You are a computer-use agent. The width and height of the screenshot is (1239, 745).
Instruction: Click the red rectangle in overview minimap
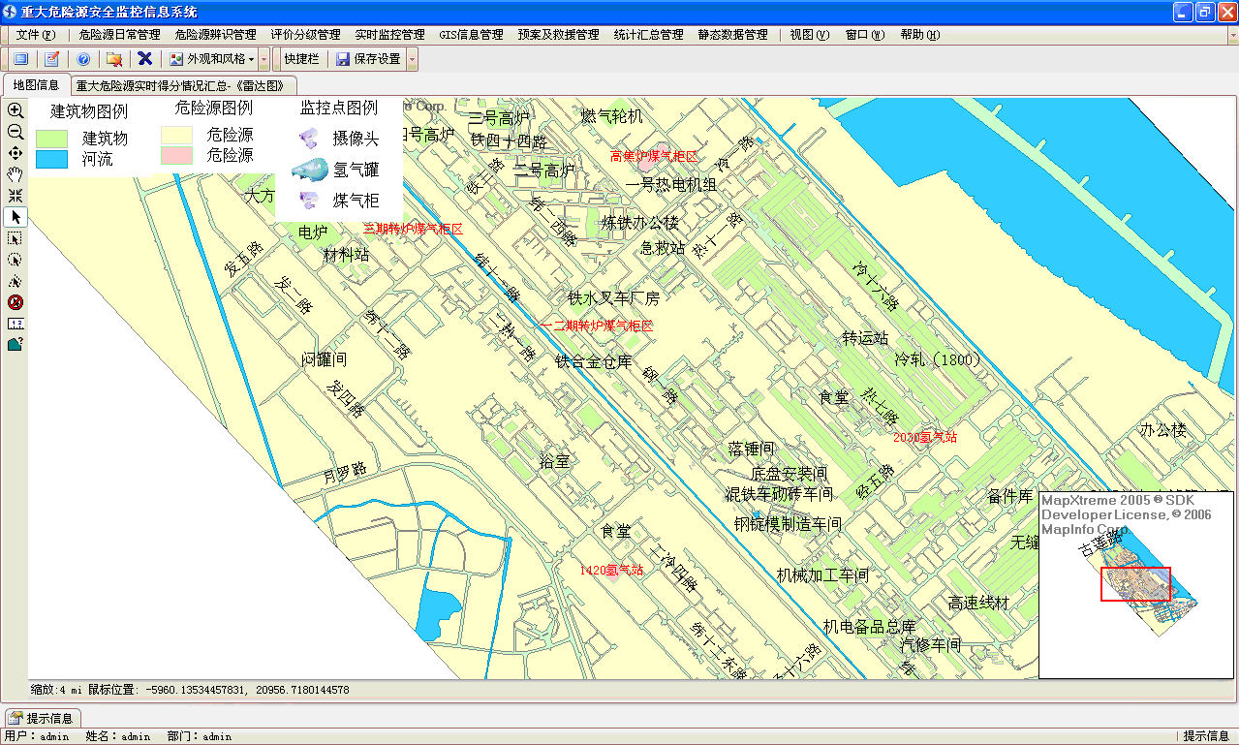(x=1135, y=584)
